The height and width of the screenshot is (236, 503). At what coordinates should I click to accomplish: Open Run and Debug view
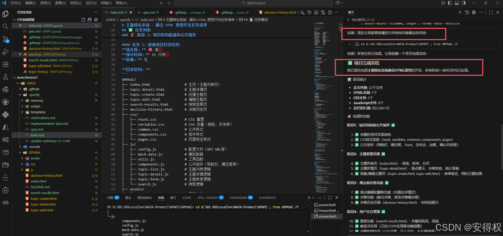[x=6, y=52]
